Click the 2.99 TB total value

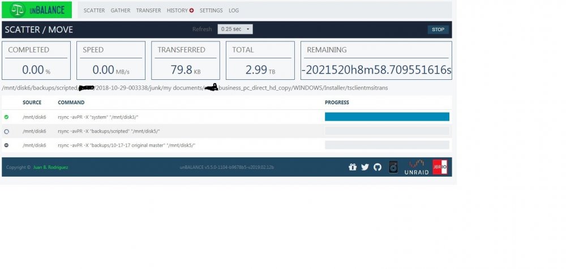260,70
